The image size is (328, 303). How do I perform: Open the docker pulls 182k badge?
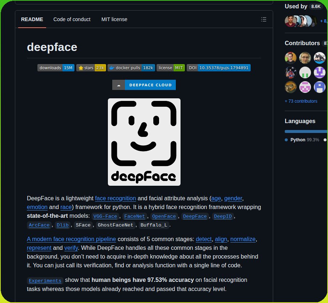(131, 68)
